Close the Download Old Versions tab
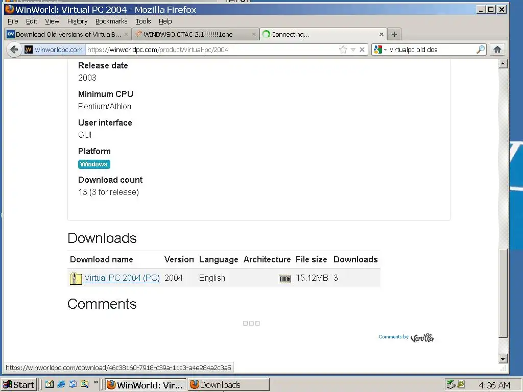This screenshot has height=392, width=523. tap(126, 34)
